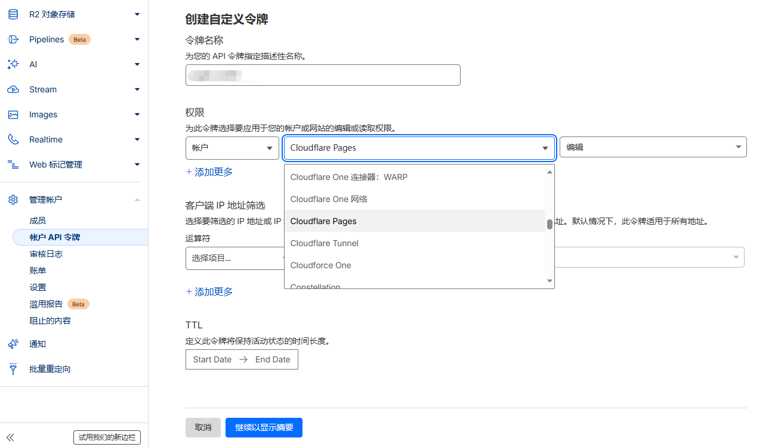Screen dimensions: 778x447
Task: Collapse the 管理帐户 section arrow
Action: 137,200
